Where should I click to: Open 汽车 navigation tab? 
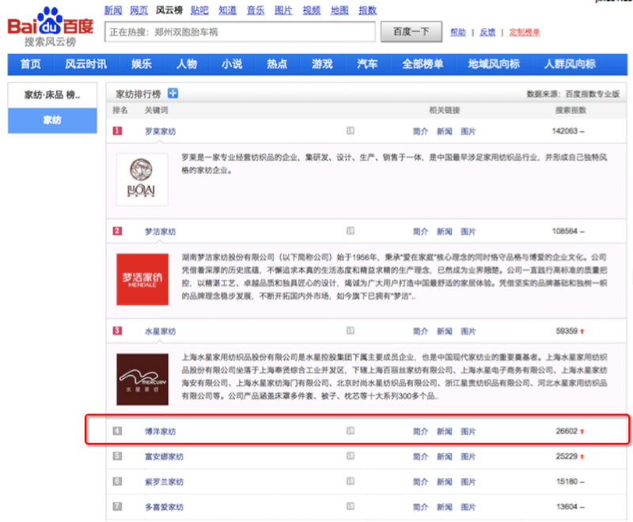click(x=367, y=64)
